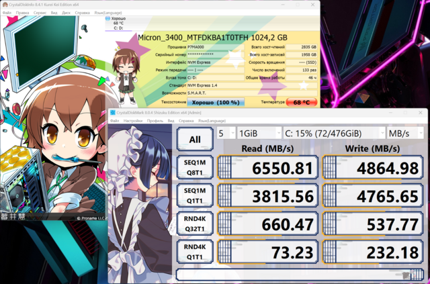Screen dimensions: 430x284
Task: Open test count dropdown showing 5
Action: point(226,133)
